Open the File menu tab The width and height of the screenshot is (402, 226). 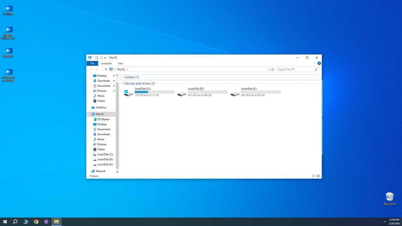pos(92,63)
